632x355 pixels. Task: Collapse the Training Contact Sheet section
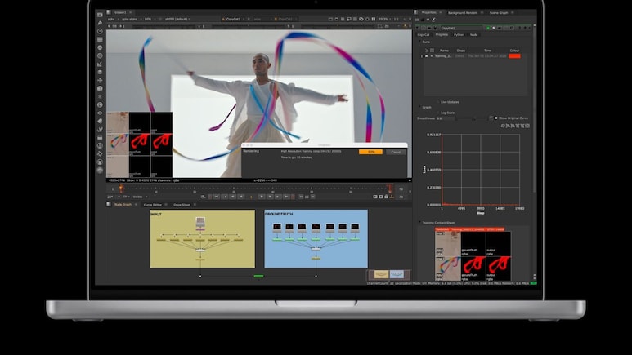419,222
